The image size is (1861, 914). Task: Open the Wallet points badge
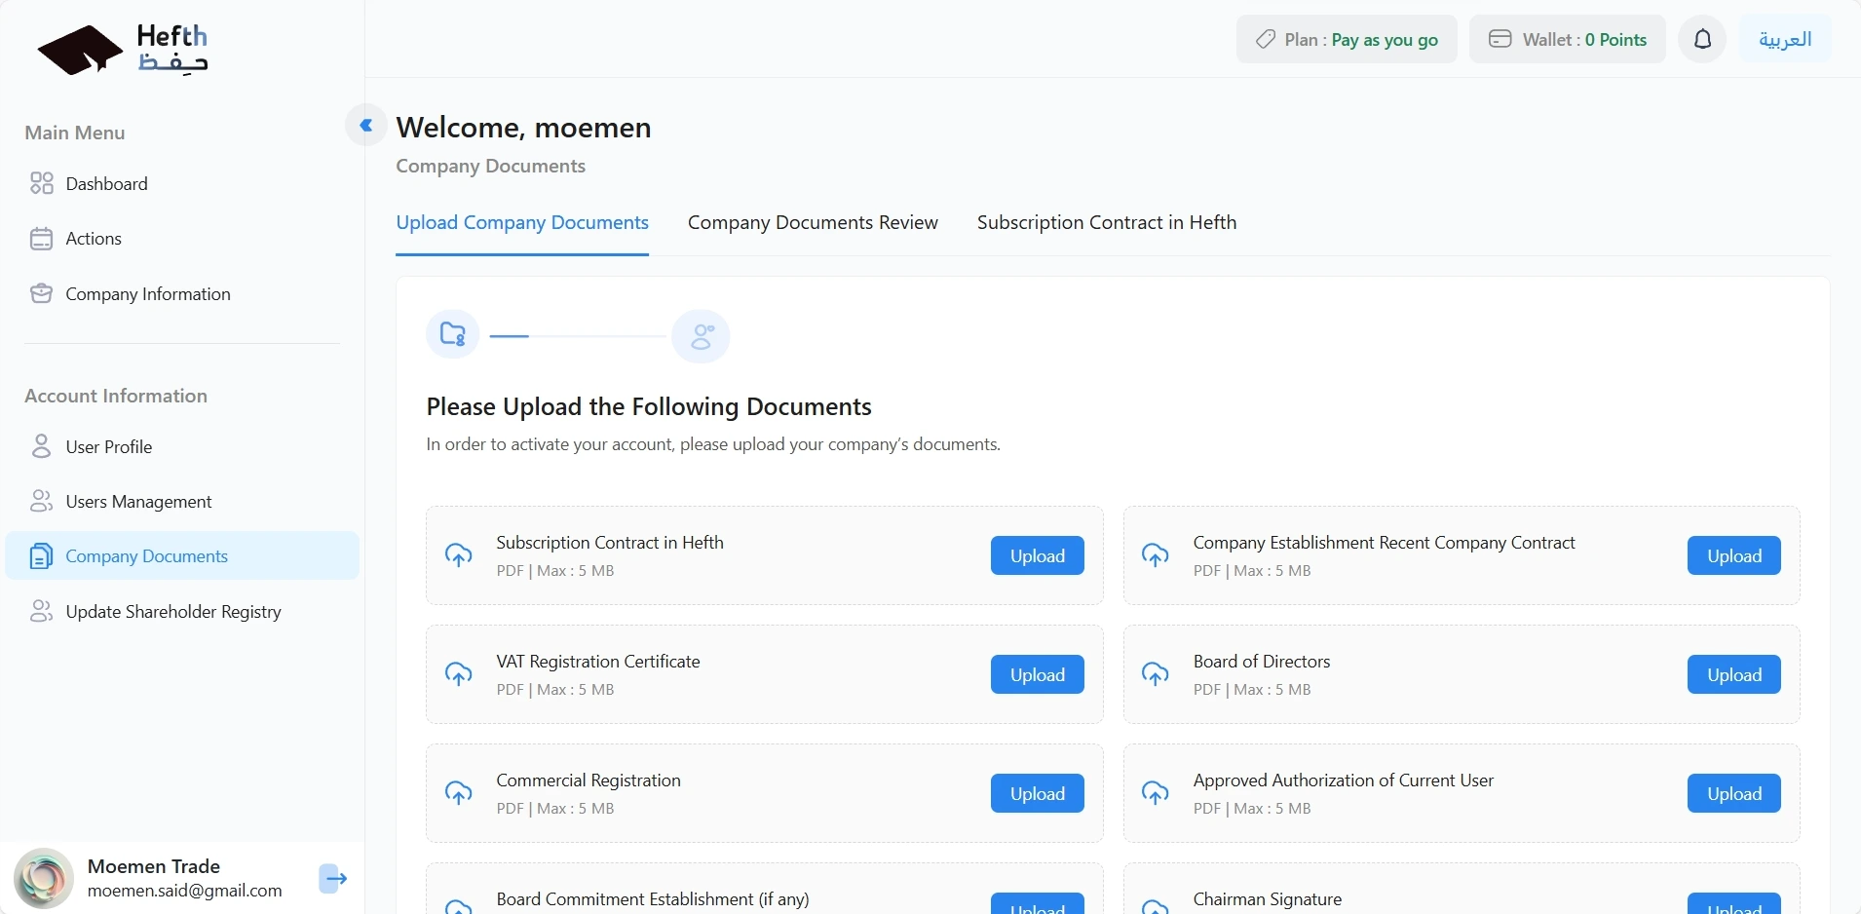(1567, 40)
